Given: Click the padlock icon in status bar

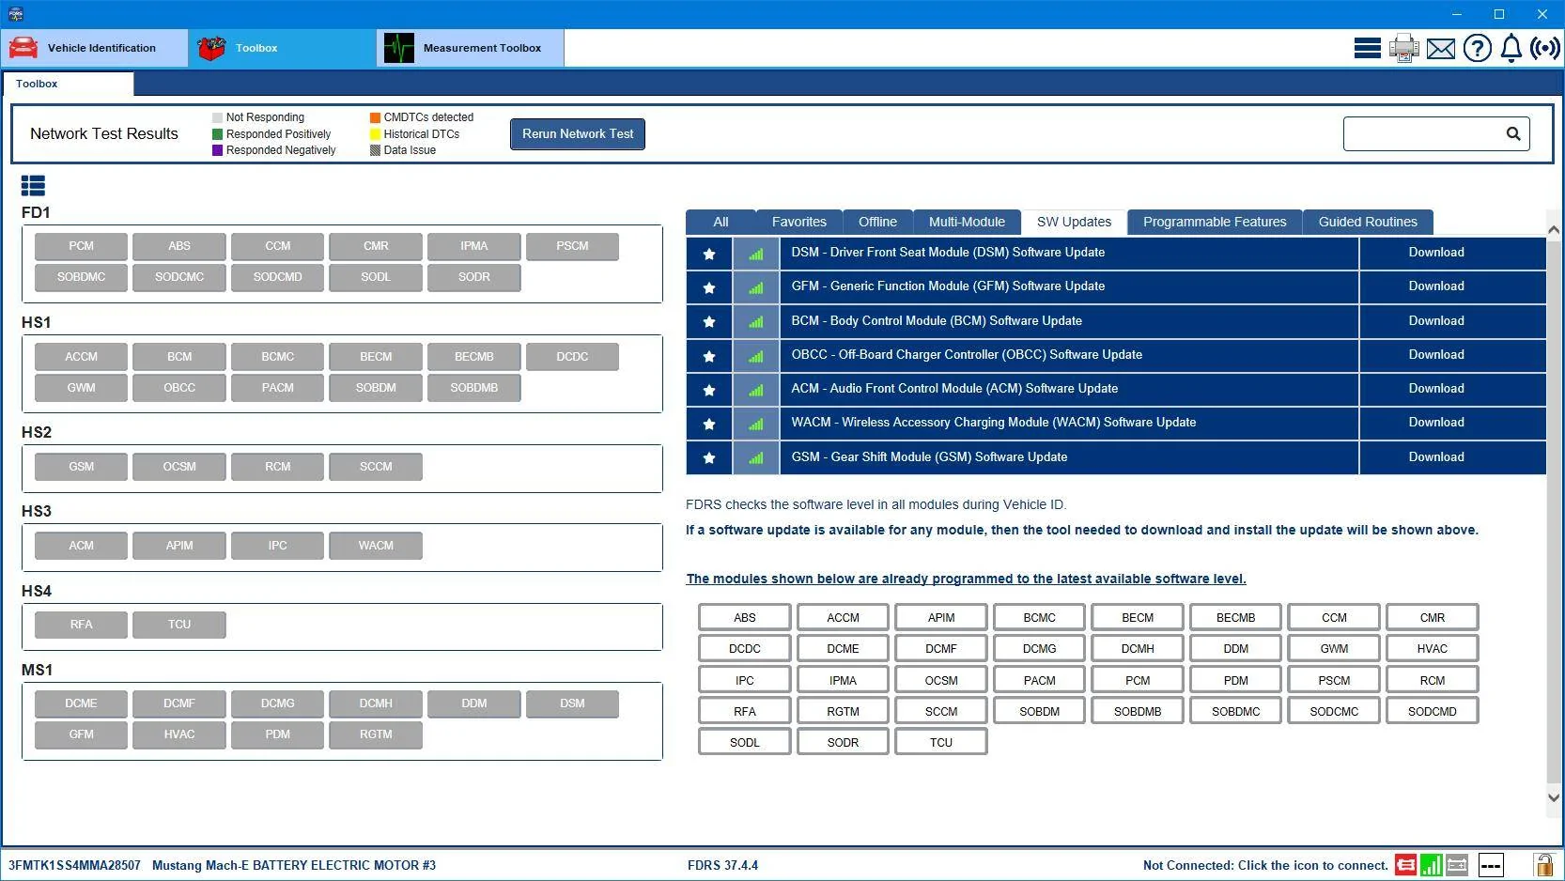Looking at the screenshot, I should [1543, 865].
